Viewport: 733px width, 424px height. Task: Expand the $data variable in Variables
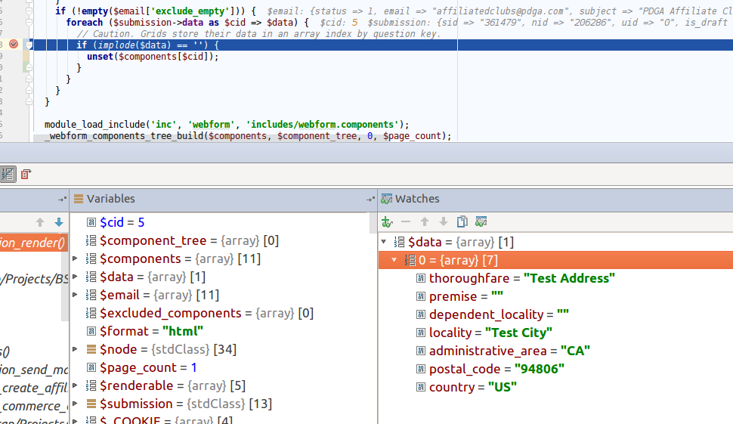click(x=76, y=277)
